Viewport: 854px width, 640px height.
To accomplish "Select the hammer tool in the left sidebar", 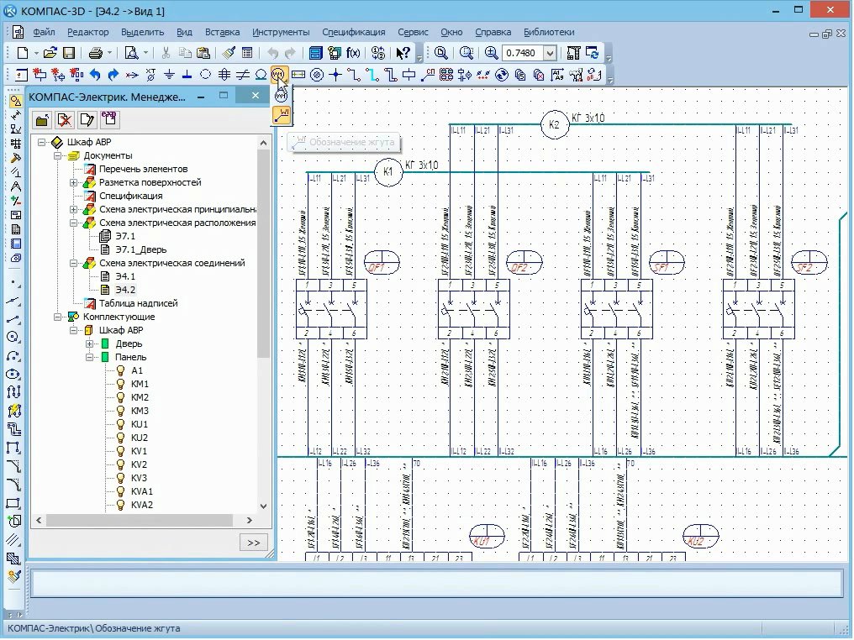I will coord(14,157).
